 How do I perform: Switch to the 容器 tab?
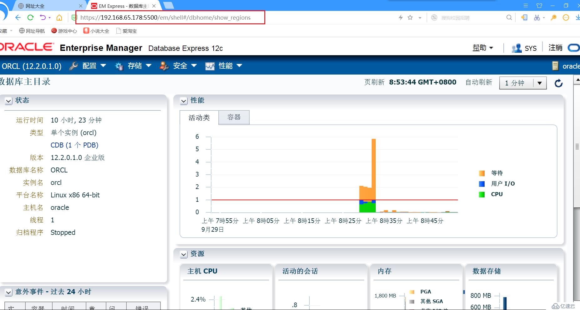click(234, 117)
